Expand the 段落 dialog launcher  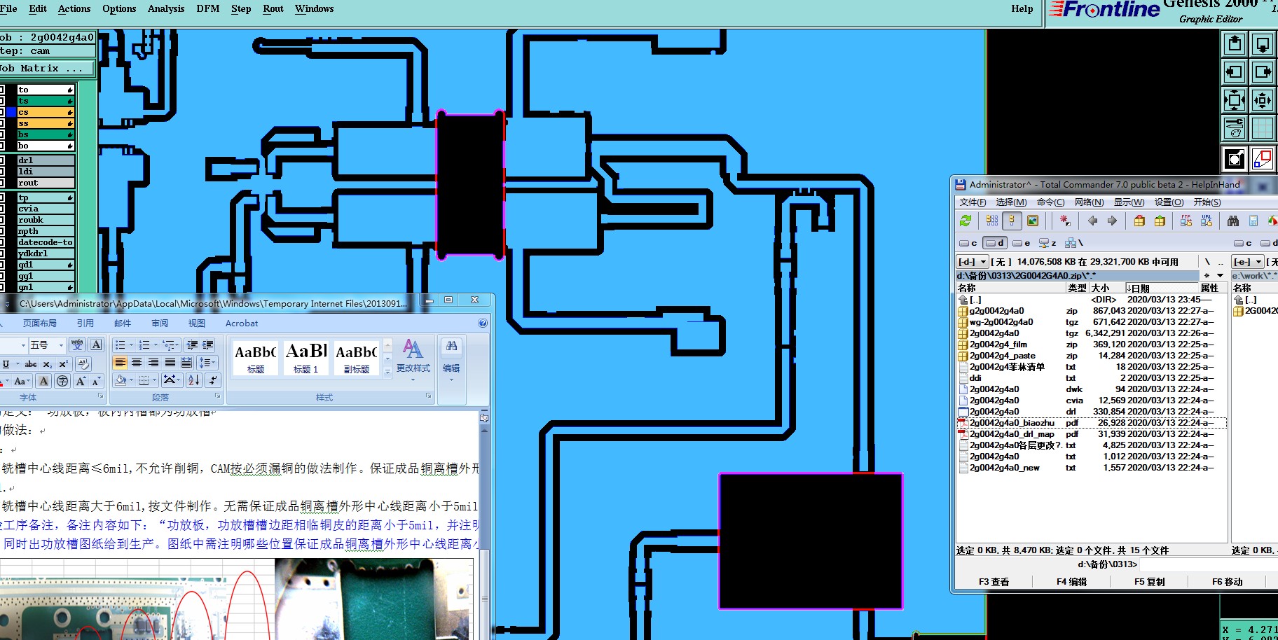coord(217,396)
